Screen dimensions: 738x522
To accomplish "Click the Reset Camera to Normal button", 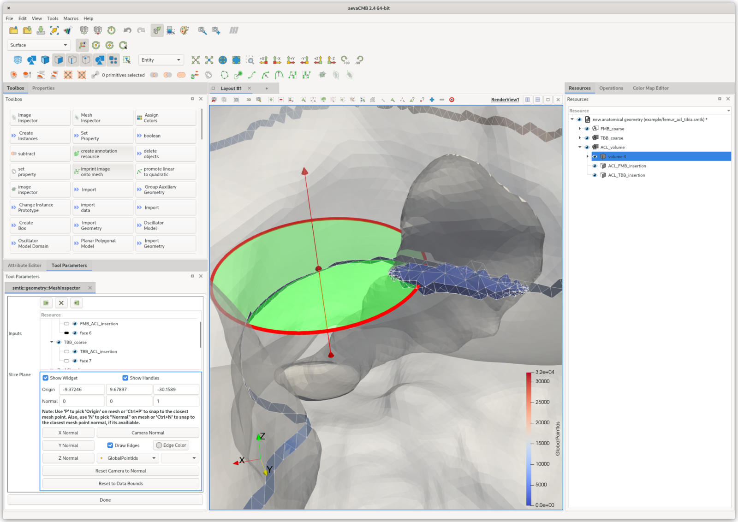I will tap(120, 471).
